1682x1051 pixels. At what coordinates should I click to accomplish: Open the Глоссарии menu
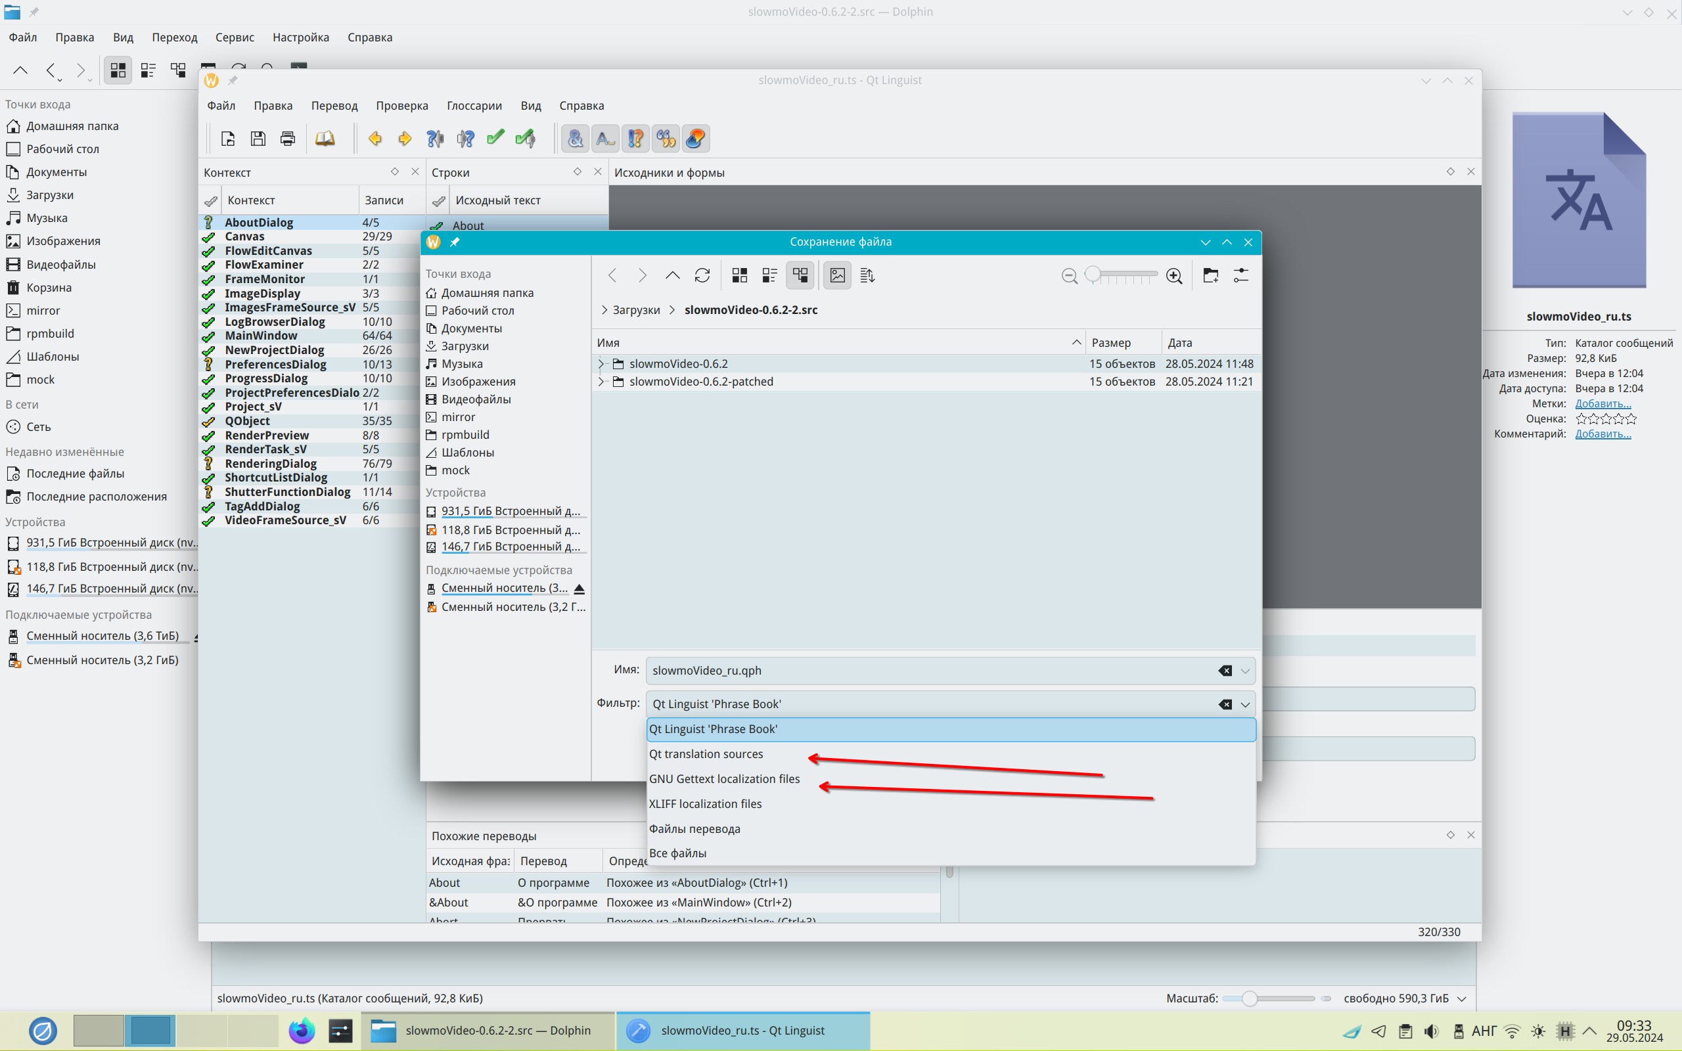point(474,106)
